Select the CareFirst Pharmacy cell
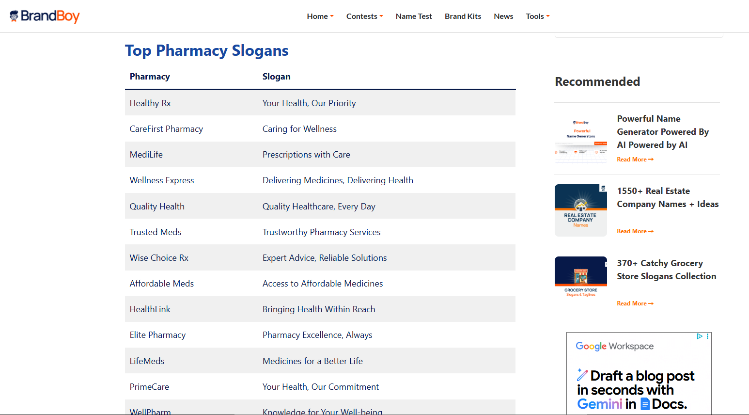Screen dimensions: 749x415 coord(166,129)
